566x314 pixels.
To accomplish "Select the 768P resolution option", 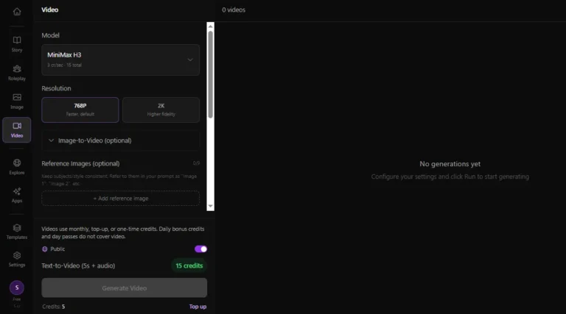I will tap(80, 110).
